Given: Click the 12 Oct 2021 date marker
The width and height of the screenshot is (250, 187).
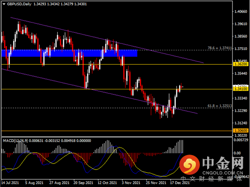Looking at the screenshot, I should tap(107, 183).
